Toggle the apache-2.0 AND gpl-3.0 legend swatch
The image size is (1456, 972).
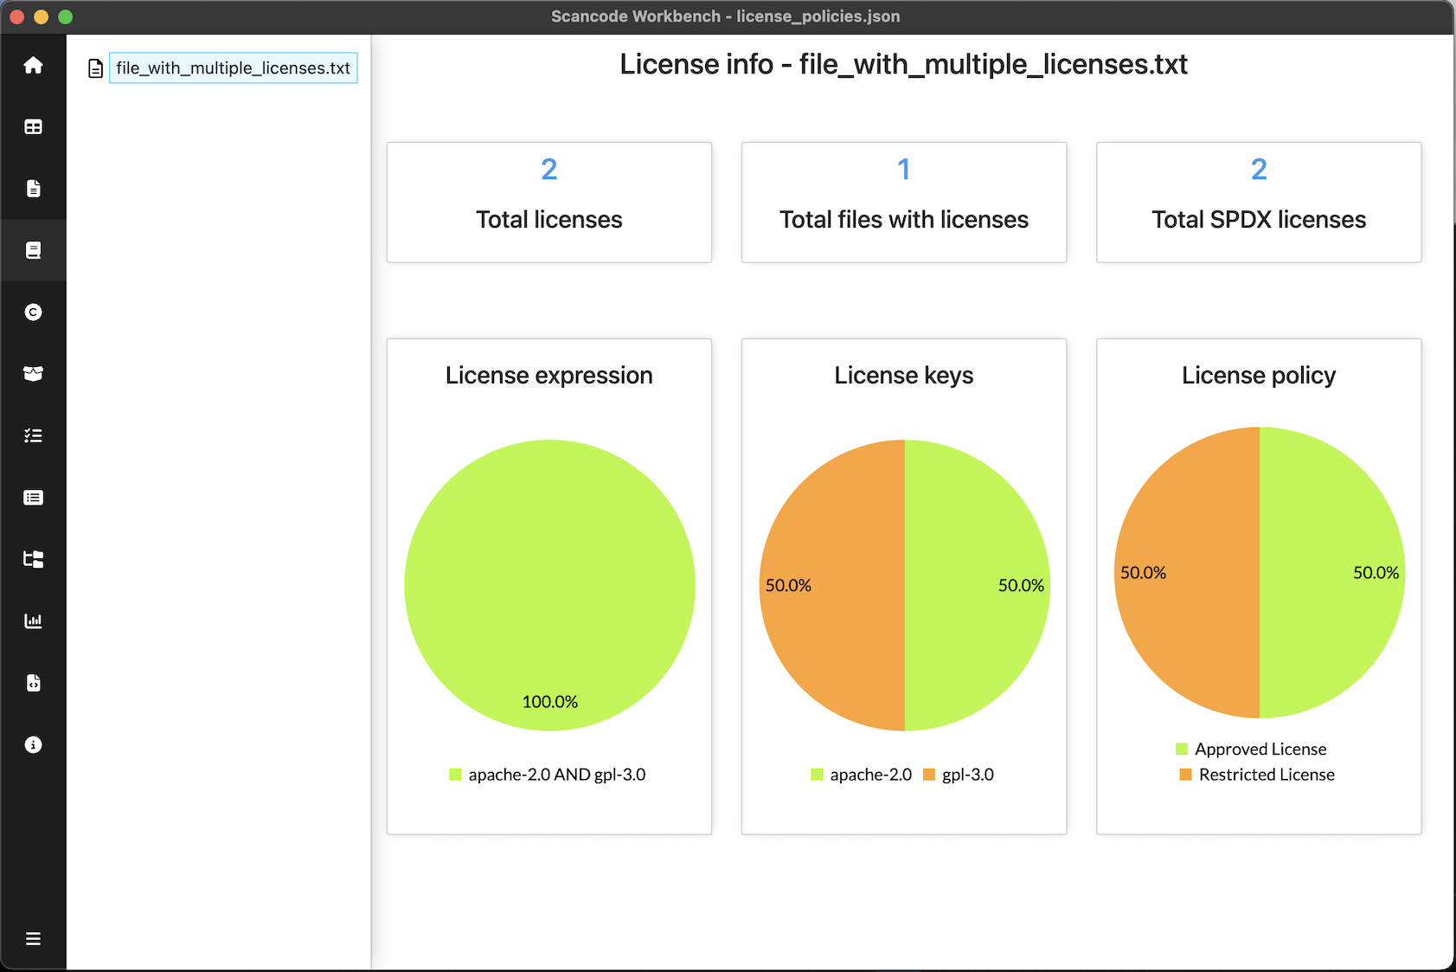point(455,775)
